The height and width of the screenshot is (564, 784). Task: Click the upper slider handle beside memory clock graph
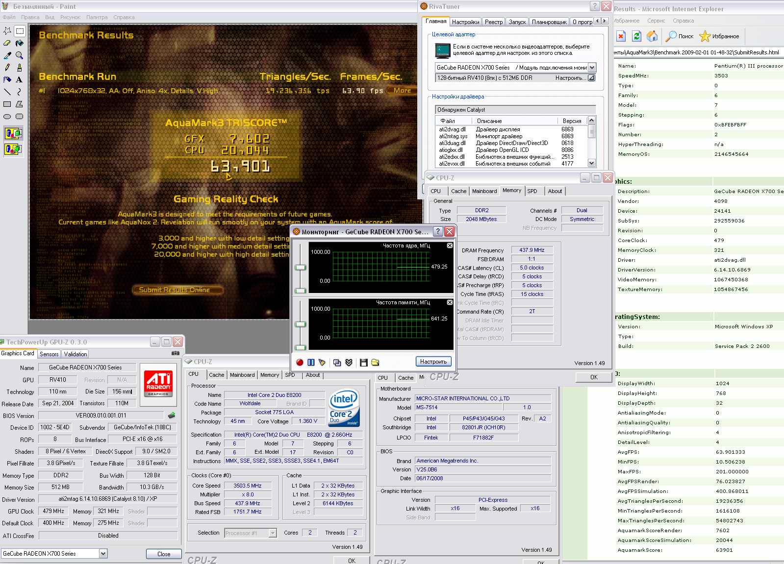(301, 324)
